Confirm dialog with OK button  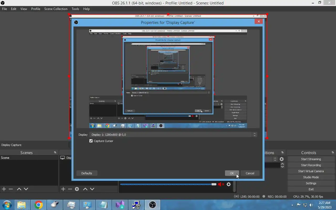pos(232,173)
